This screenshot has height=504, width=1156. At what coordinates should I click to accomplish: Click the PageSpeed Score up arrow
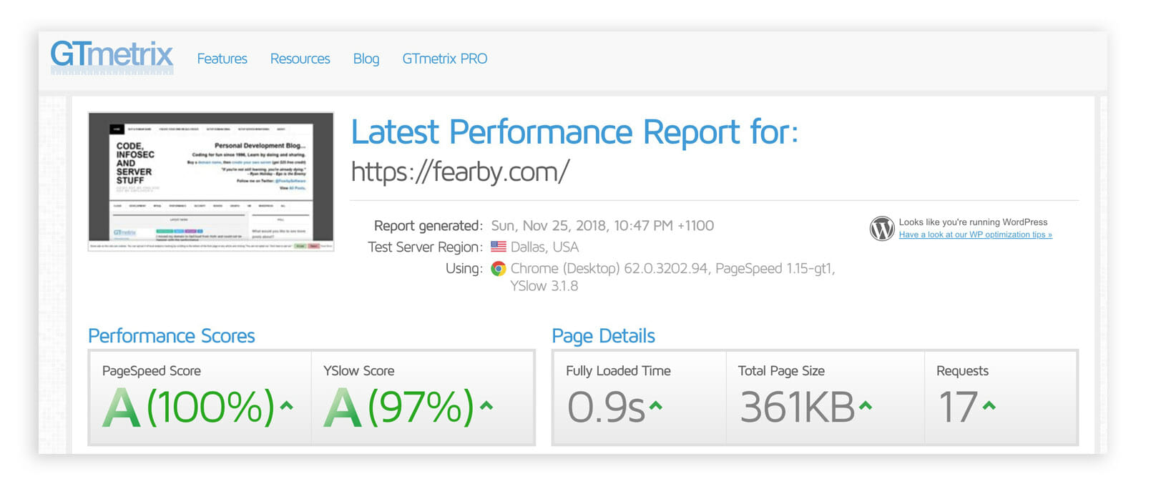coord(286,406)
